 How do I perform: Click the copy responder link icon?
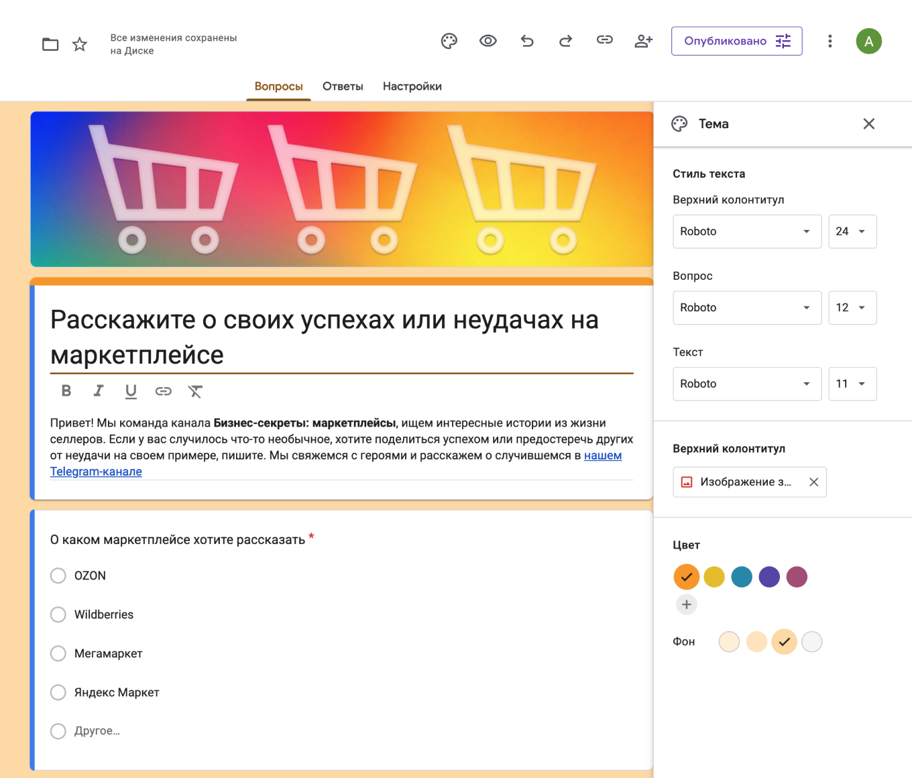[x=604, y=41]
